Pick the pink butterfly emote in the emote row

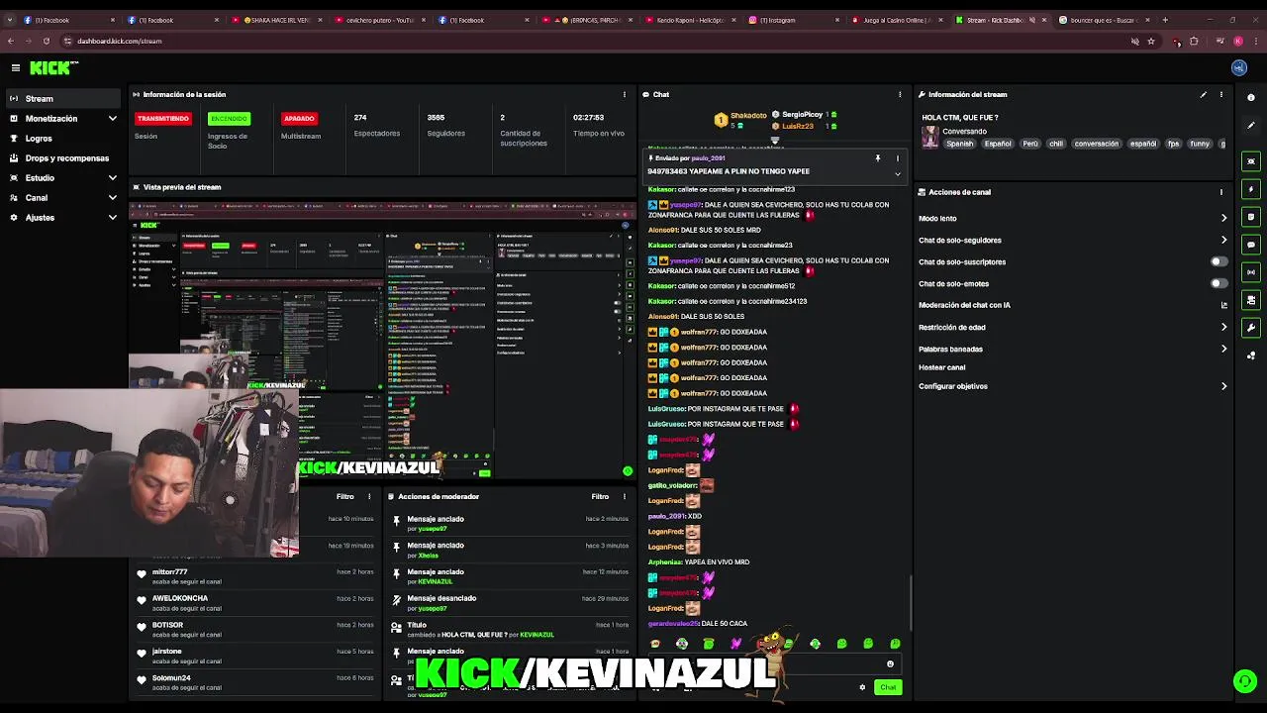pyautogui.click(x=735, y=644)
